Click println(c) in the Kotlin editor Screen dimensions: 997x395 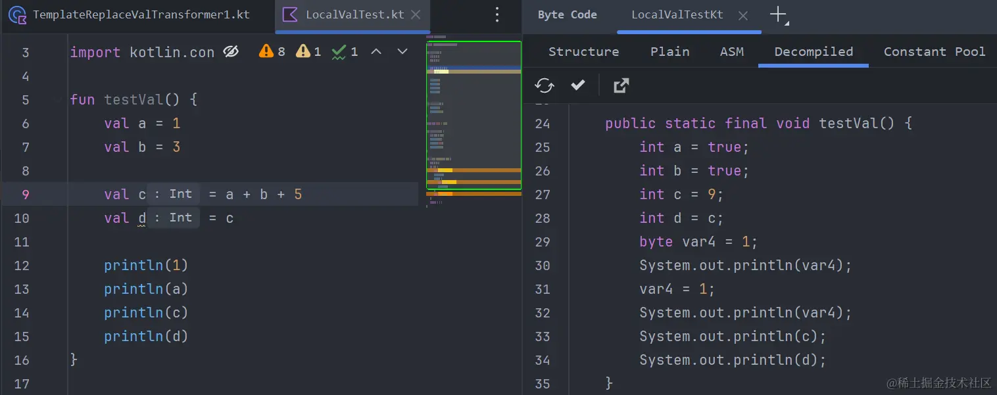point(146,312)
